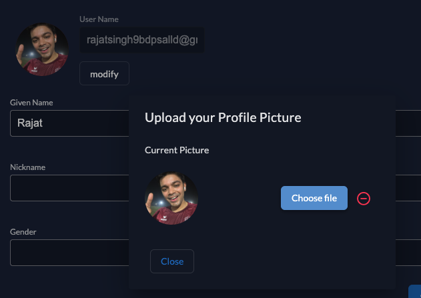The height and width of the screenshot is (298, 421).
Task: Click the partially visible field right of Nickname
Action: tap(408, 188)
